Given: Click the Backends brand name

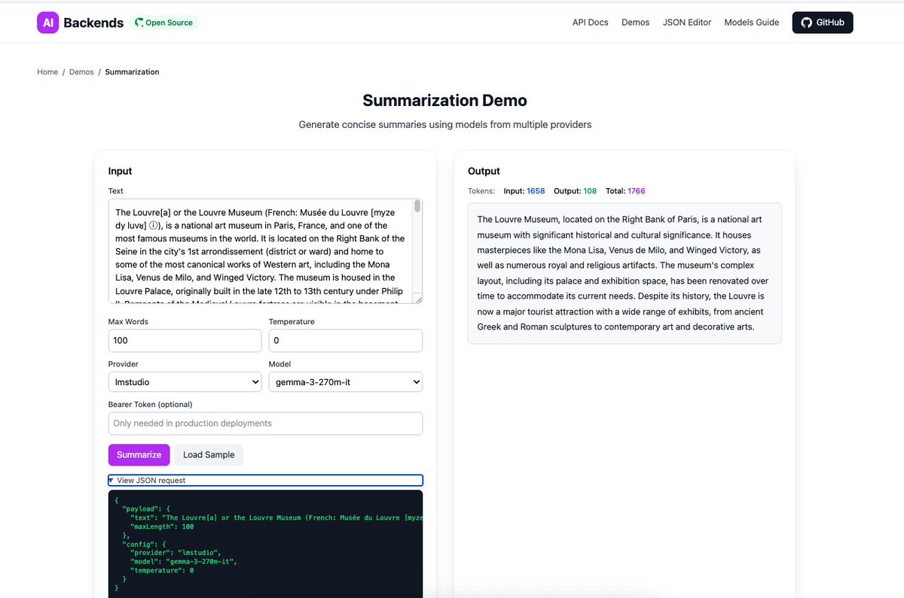Looking at the screenshot, I should click(x=93, y=23).
